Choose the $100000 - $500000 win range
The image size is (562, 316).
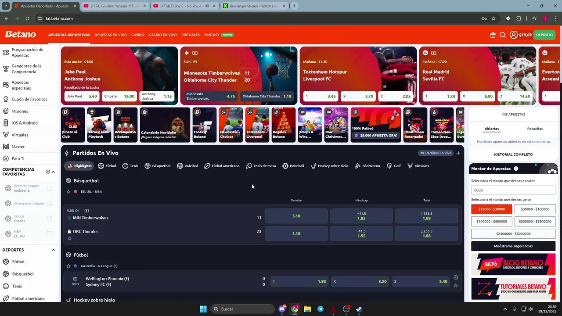click(x=492, y=222)
